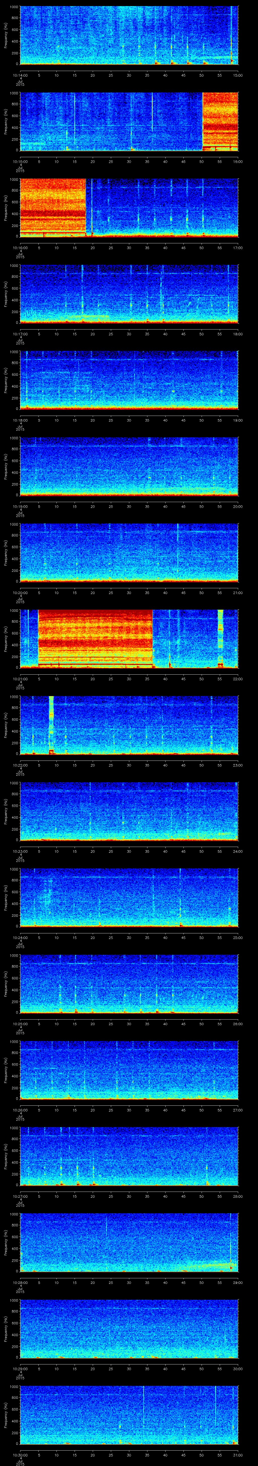Select the '10:20:00' time axis label

coord(20,593)
